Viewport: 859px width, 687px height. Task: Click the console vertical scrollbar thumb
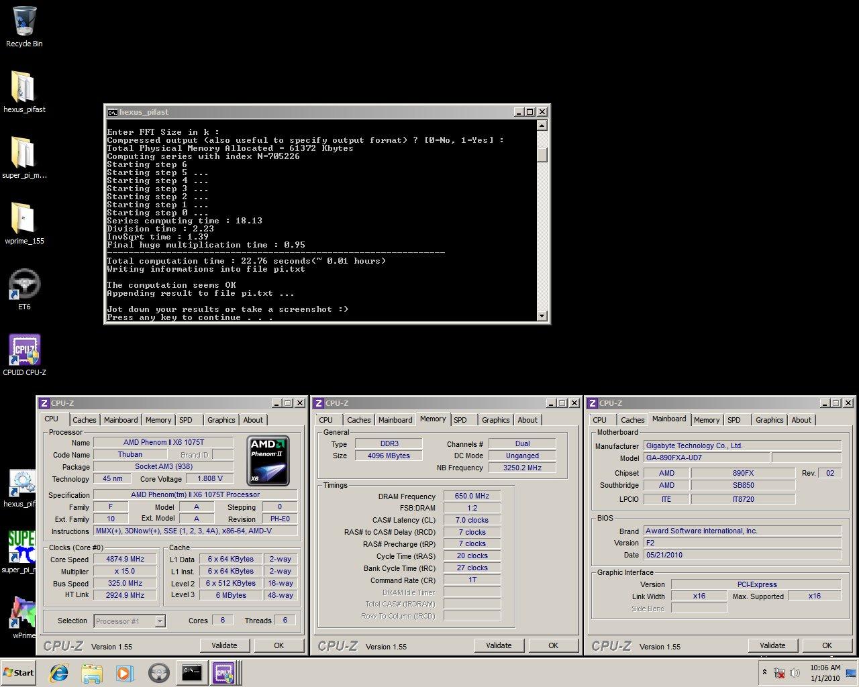click(x=542, y=154)
